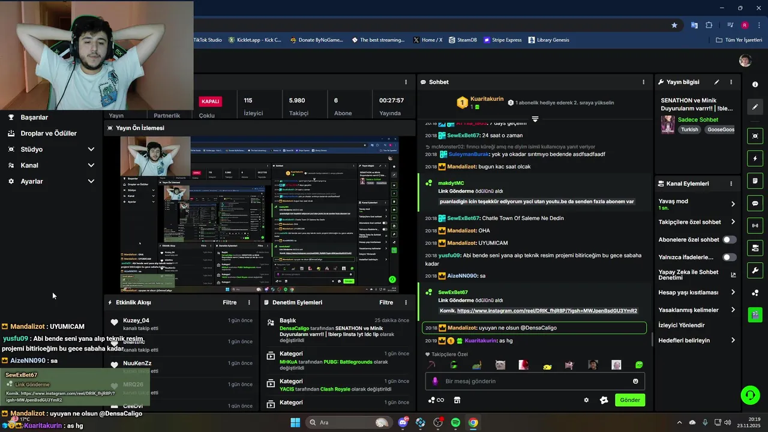Toggle the channel actions widget icon in sidebar

click(755, 248)
